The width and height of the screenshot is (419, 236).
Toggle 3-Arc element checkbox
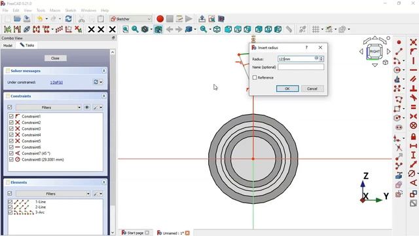[10, 212]
